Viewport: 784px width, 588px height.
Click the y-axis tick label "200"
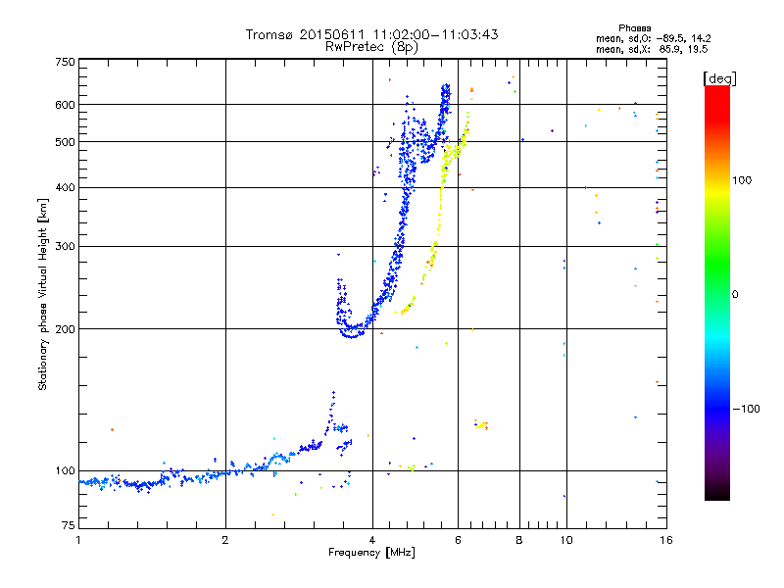(x=65, y=329)
